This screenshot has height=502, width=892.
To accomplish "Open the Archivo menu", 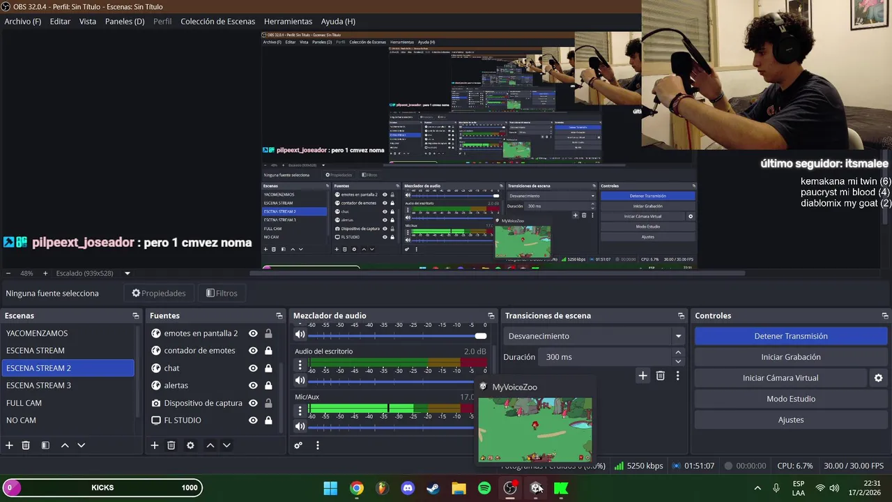I will point(22,22).
